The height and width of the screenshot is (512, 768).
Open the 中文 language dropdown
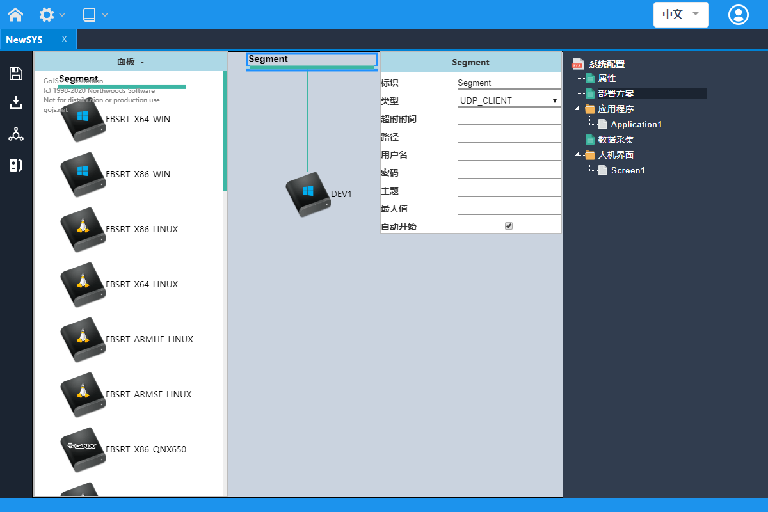681,14
